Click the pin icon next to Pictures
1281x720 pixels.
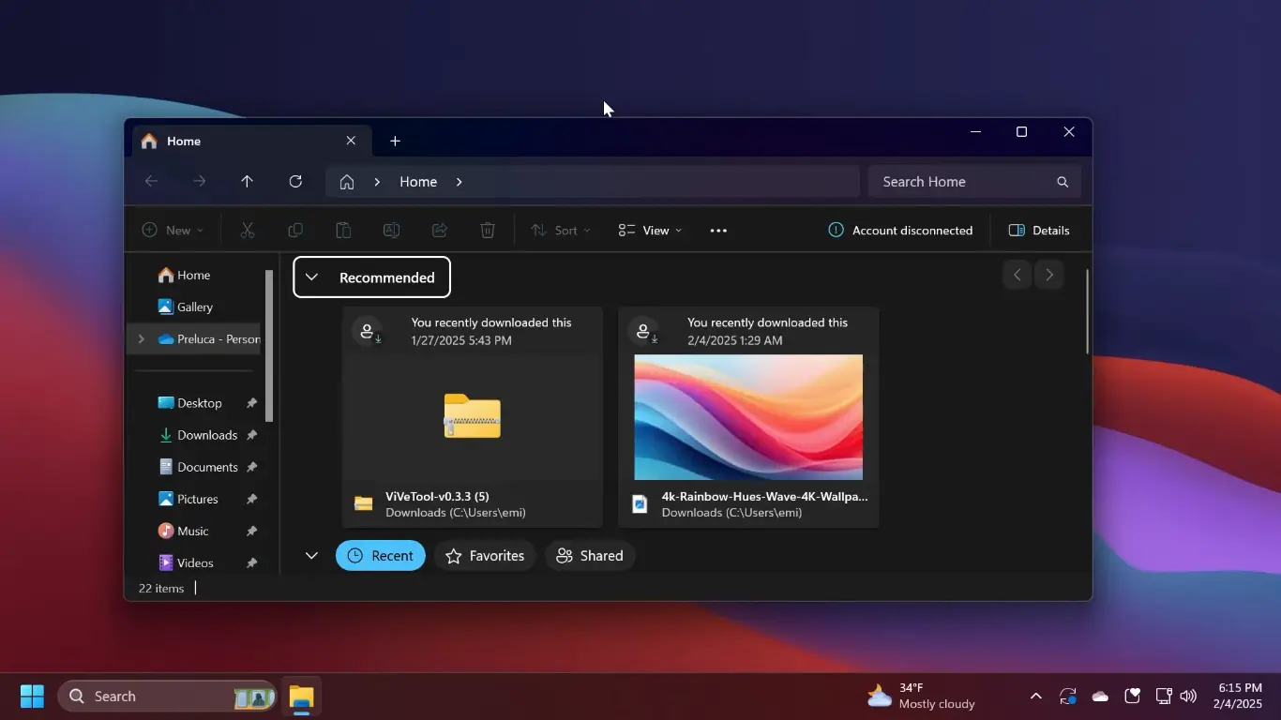251,499
